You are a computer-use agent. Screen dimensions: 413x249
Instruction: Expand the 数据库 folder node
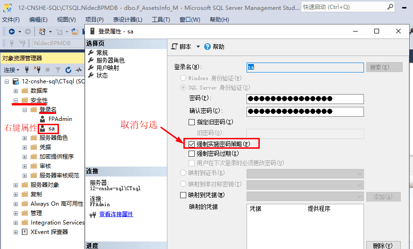pos(16,91)
